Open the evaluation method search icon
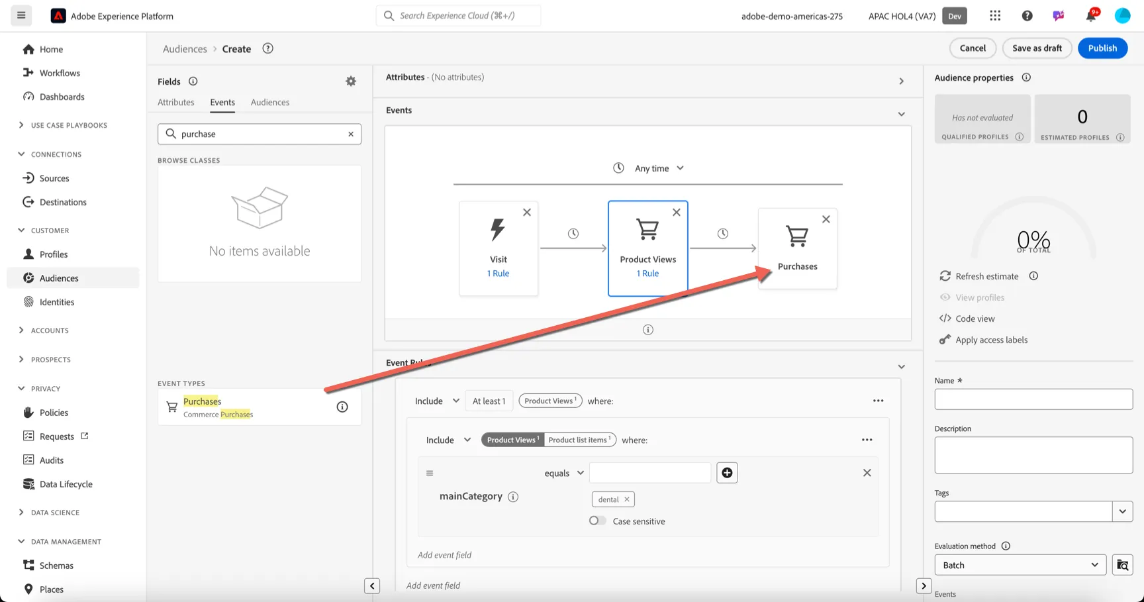Screen dimensions: 1144x602 [1123, 565]
